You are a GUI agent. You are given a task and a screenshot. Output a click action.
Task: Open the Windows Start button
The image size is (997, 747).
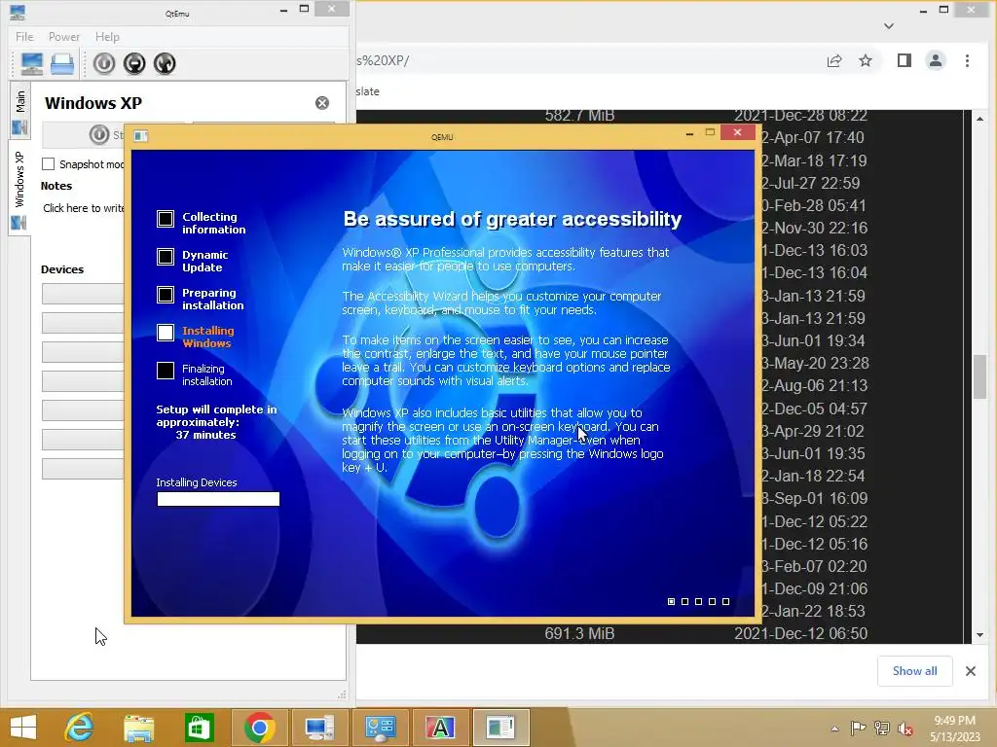click(23, 728)
